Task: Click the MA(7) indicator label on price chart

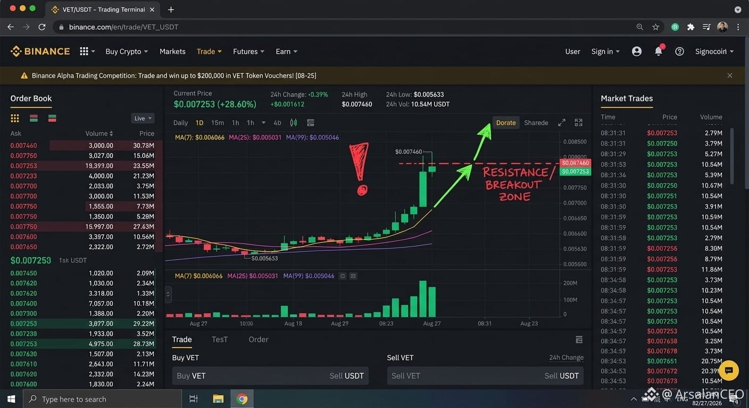Action: (200, 138)
